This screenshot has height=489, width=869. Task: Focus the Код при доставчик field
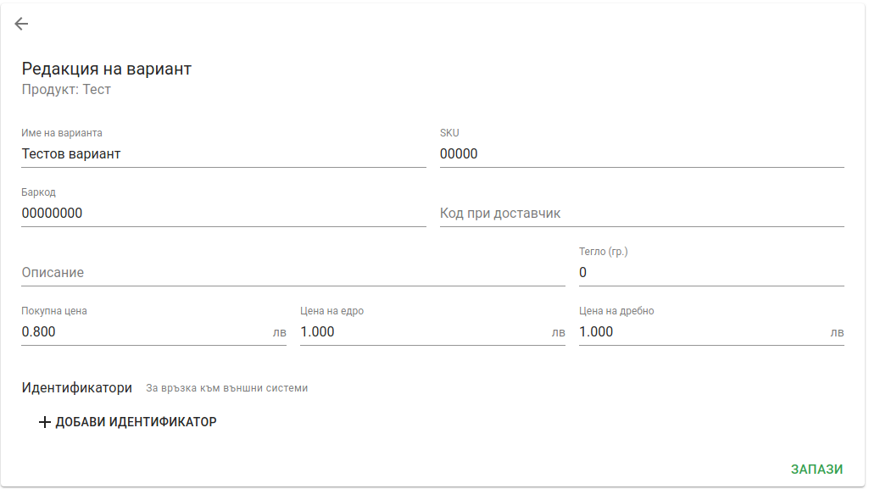642,214
